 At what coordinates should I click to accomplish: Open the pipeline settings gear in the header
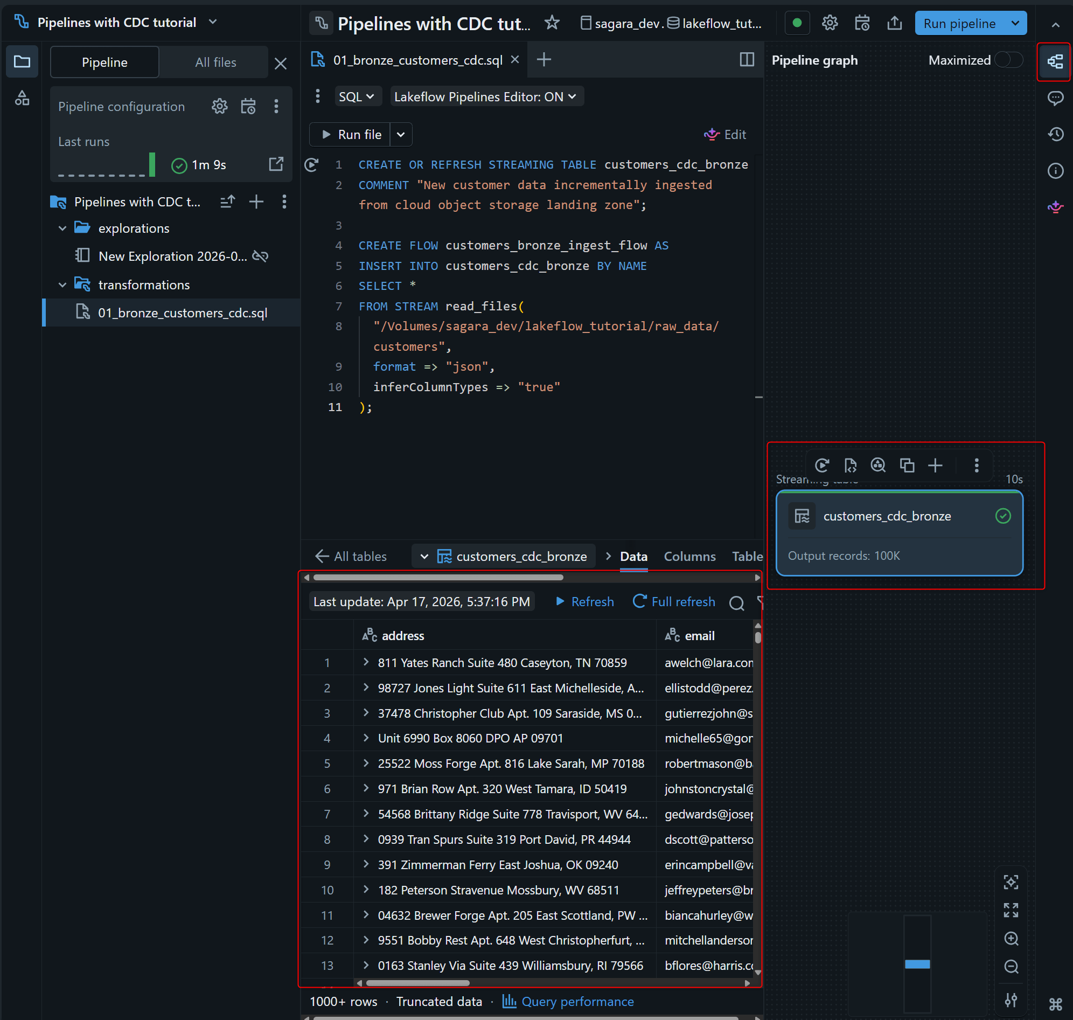tap(829, 23)
